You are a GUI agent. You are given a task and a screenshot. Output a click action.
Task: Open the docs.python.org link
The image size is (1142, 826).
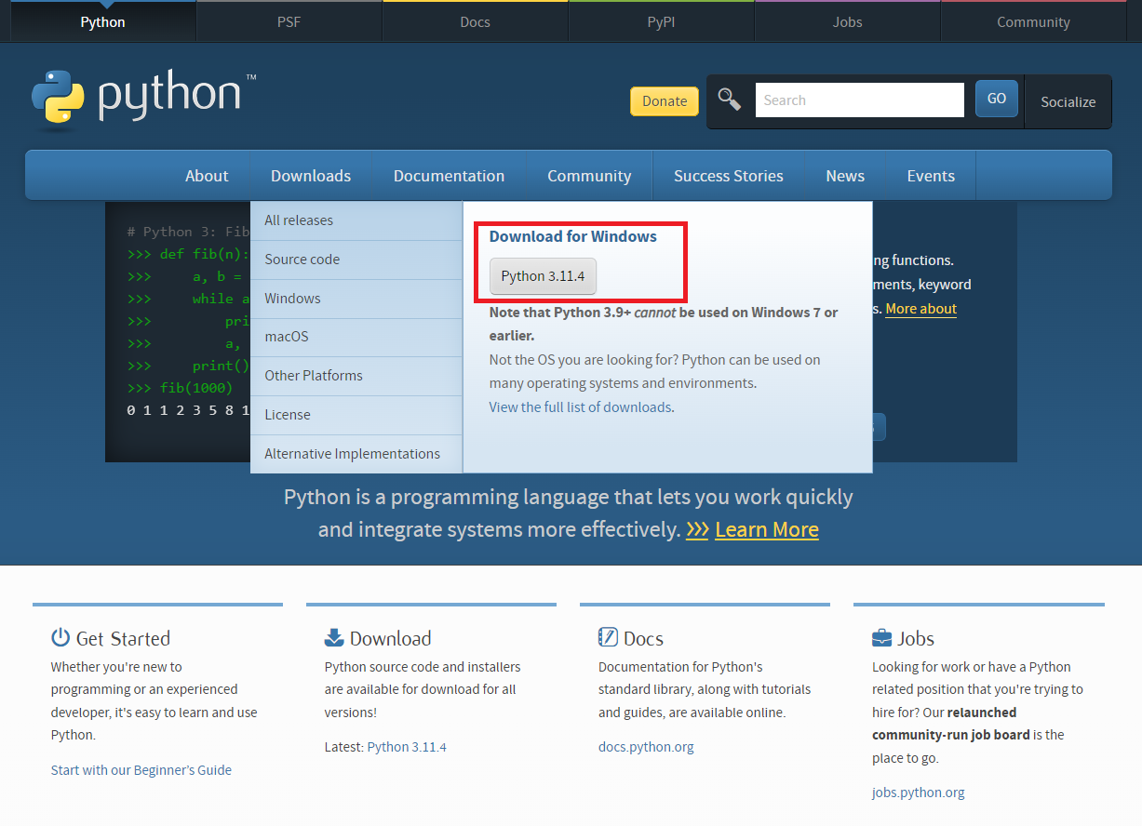click(646, 747)
